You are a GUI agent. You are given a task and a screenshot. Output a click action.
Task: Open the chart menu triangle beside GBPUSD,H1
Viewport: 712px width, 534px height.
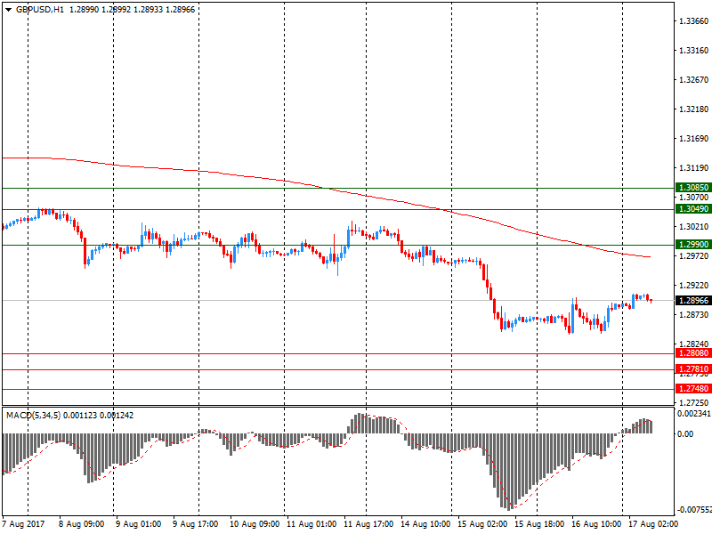(x=8, y=10)
